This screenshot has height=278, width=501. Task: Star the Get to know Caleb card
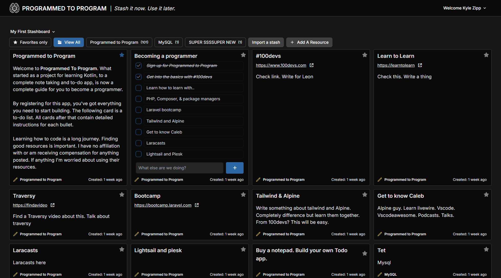486,195
